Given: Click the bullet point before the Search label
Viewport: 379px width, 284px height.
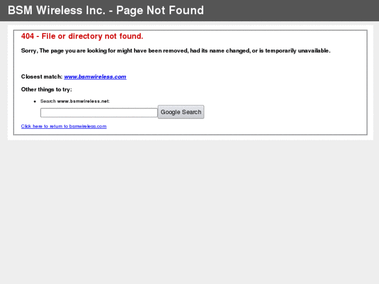Looking at the screenshot, I should coord(35,101).
